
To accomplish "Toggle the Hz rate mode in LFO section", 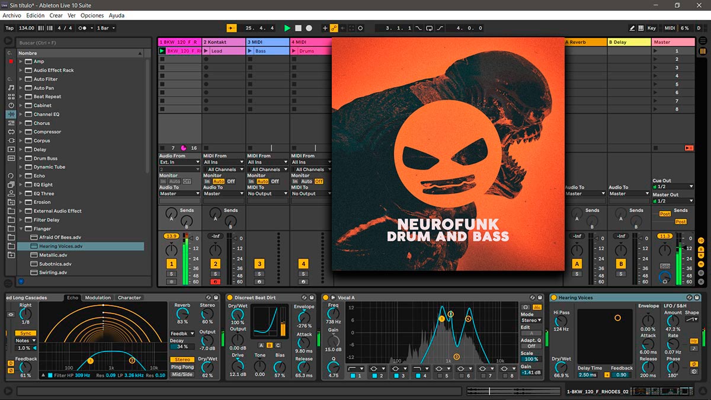I will point(694,341).
